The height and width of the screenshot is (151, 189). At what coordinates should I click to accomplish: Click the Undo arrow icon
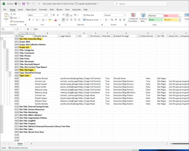(x=28, y=4)
